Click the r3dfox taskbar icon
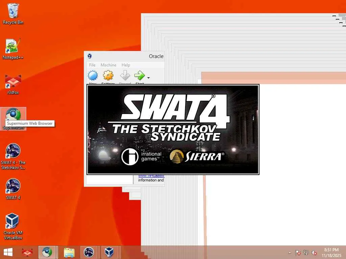This screenshot has width=346, height=259. [27, 252]
